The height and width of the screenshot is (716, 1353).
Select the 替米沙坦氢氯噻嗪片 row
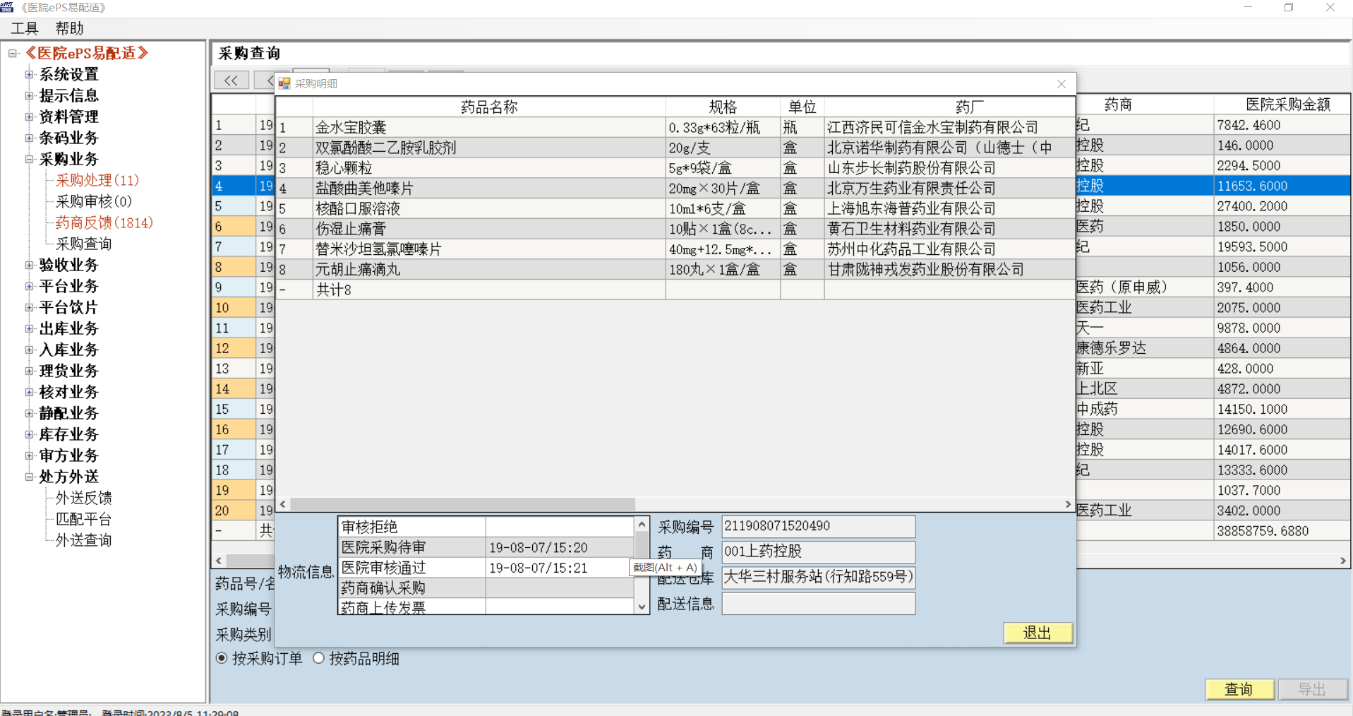click(675, 249)
